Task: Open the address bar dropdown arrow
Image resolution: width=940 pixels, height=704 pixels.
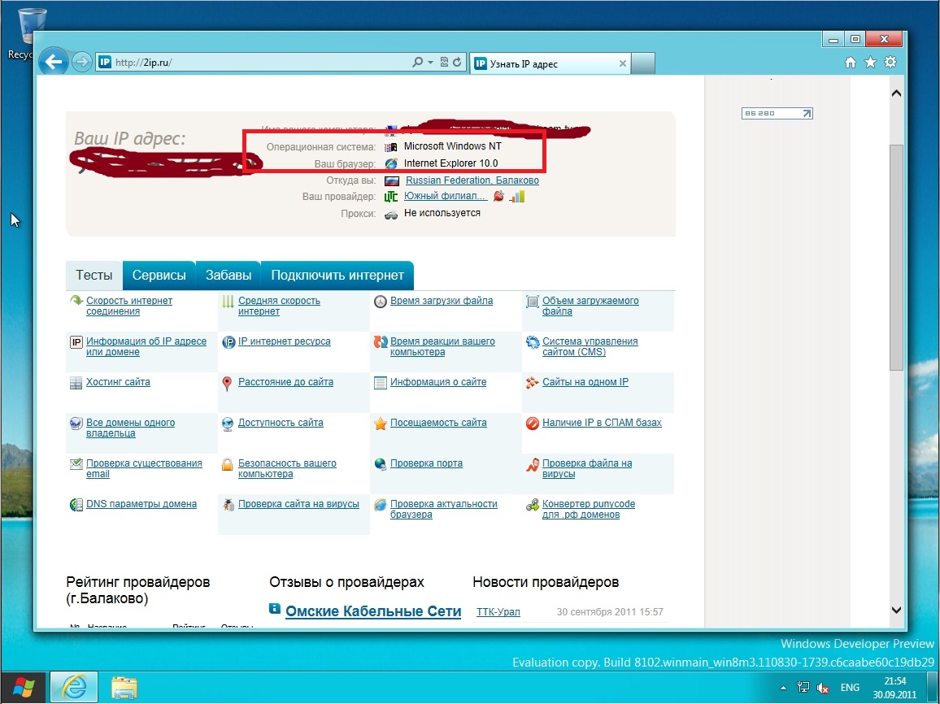Action: [x=430, y=62]
